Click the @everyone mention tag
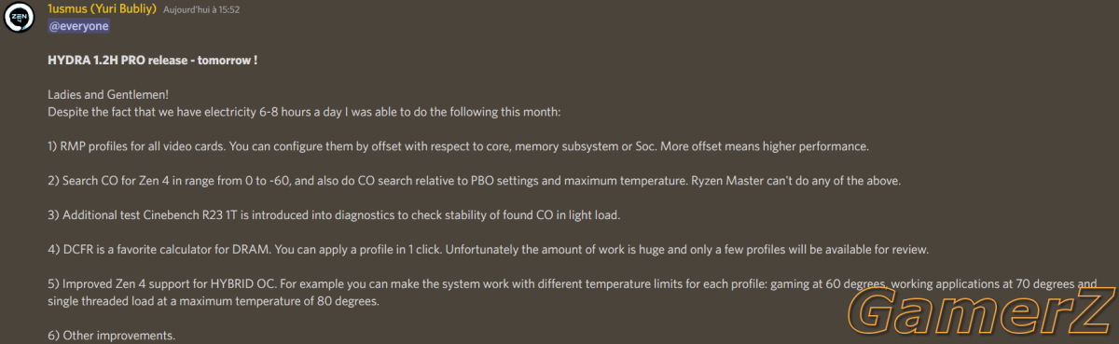Viewport: 1119px width, 344px height. pos(78,25)
